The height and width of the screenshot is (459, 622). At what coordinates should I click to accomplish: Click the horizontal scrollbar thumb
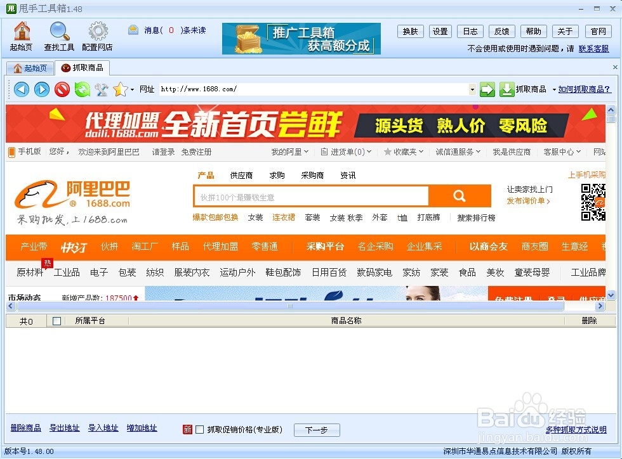(x=289, y=306)
